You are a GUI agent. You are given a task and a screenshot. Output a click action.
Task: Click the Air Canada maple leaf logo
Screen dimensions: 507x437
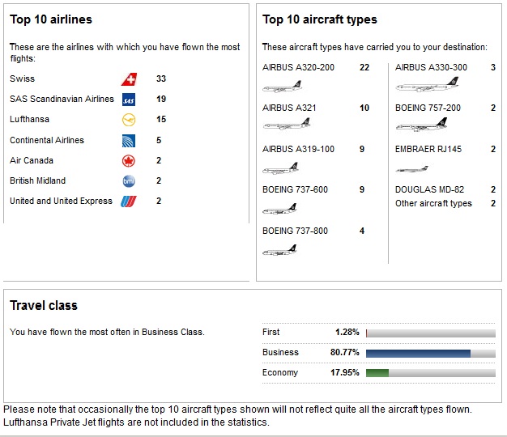(128, 161)
